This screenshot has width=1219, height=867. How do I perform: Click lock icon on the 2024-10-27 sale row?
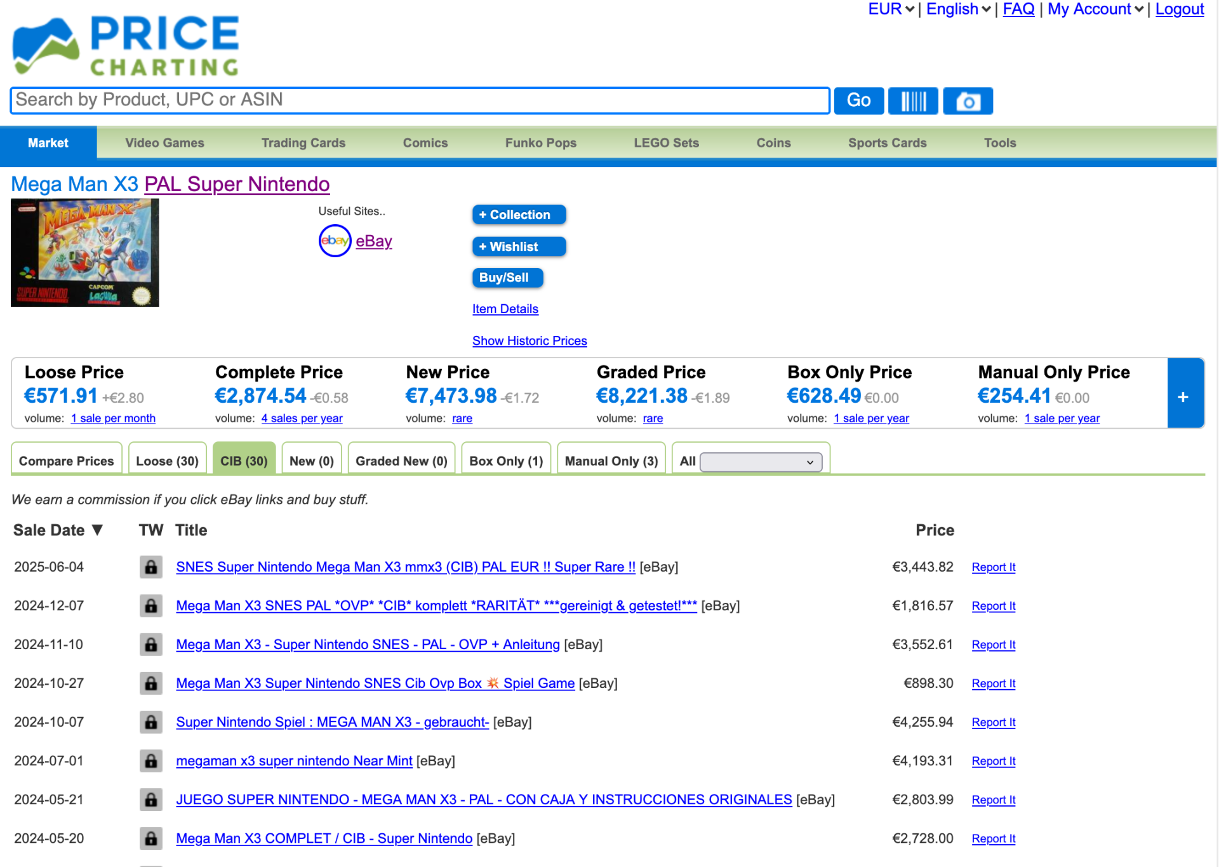pos(150,683)
